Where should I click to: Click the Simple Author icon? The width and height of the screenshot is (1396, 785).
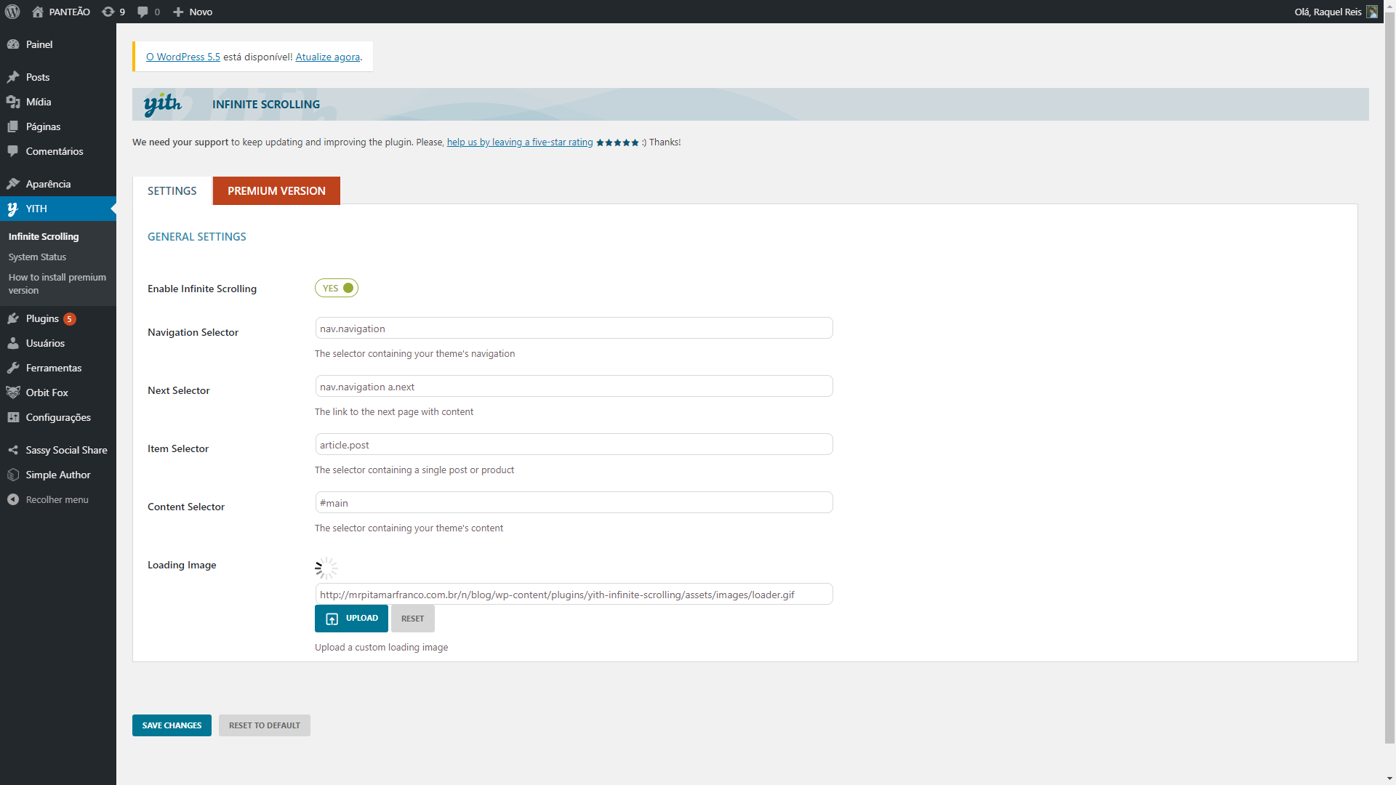click(x=13, y=475)
